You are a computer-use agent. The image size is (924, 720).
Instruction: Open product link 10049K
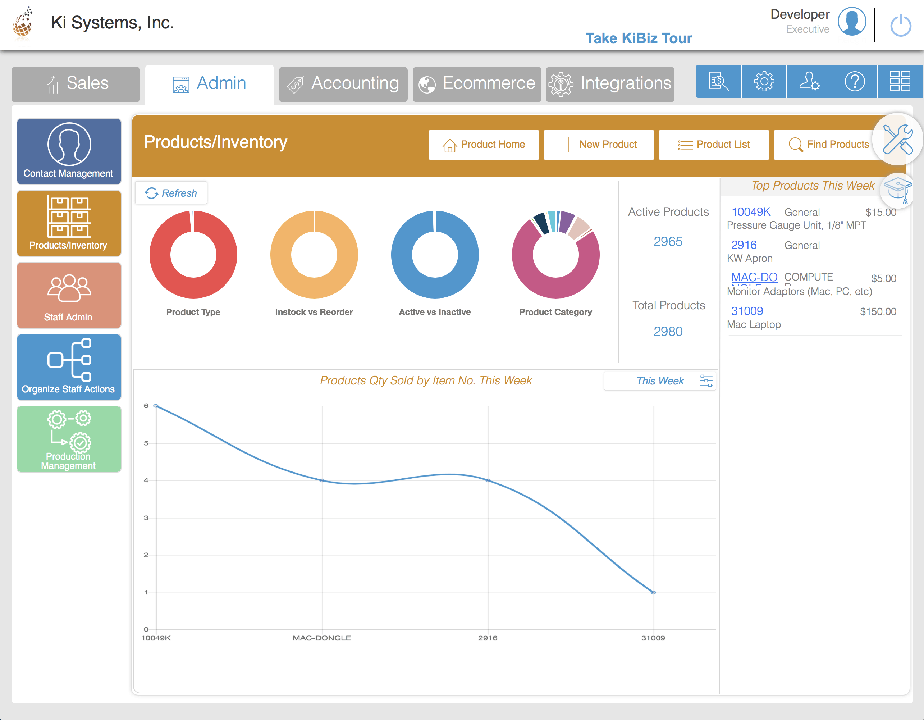pos(751,212)
